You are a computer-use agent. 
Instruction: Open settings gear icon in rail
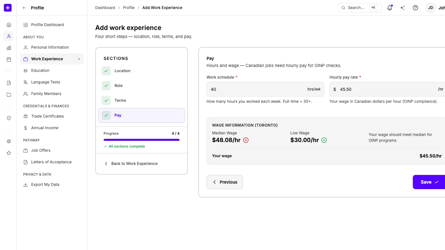(9, 141)
